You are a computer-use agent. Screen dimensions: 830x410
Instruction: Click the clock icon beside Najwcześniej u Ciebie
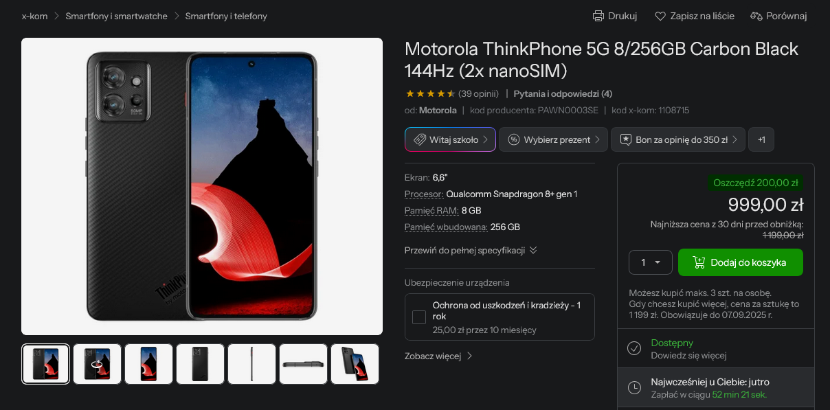(634, 388)
